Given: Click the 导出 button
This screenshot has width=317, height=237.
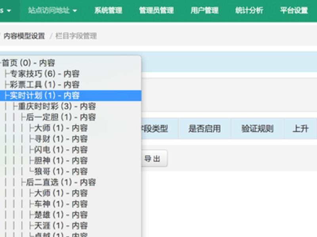Looking at the screenshot, I should tap(154, 158).
